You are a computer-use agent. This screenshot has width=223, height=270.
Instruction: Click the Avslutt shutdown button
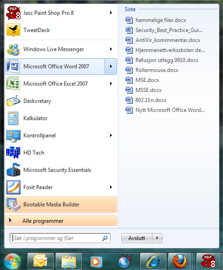[x=137, y=238]
